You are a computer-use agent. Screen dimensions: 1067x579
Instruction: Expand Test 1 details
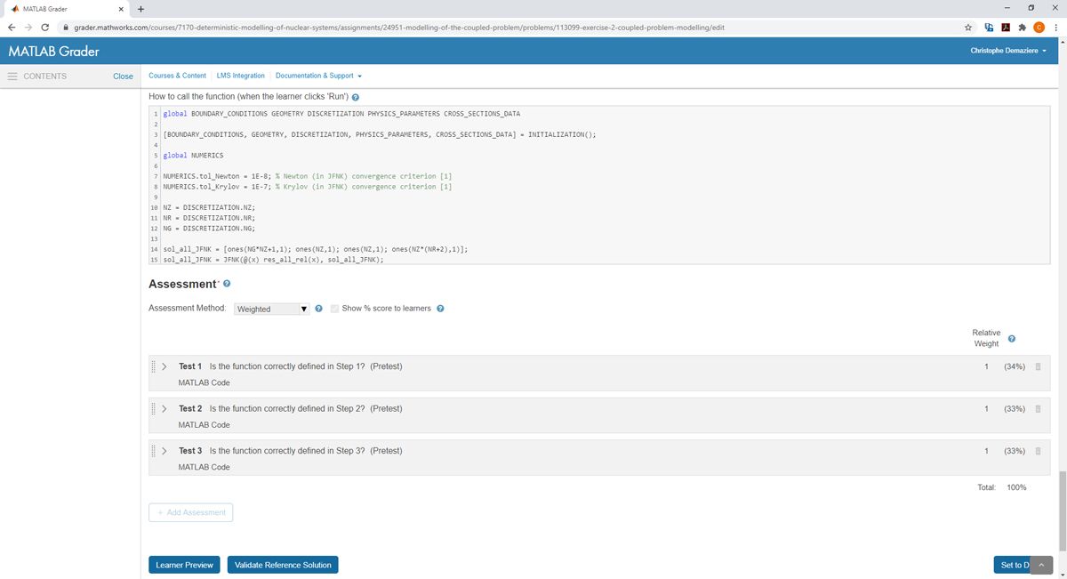pos(164,366)
